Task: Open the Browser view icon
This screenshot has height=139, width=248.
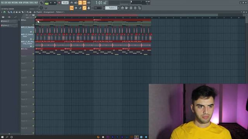Action: pyautogui.click(x=139, y=8)
